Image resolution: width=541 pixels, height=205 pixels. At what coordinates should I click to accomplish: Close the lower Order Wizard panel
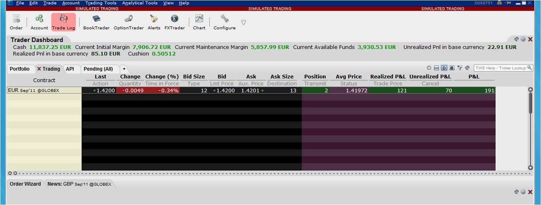coord(530,192)
